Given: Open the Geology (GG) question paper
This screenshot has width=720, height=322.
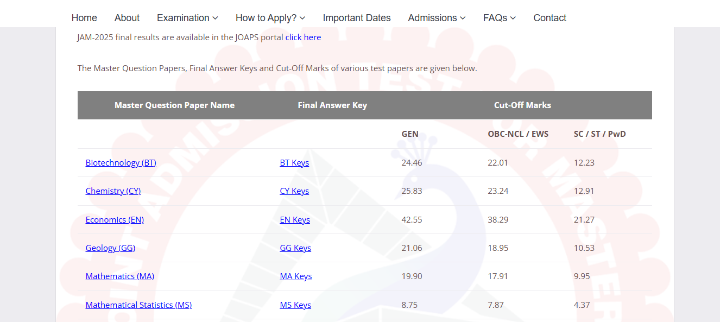Looking at the screenshot, I should click(110, 248).
